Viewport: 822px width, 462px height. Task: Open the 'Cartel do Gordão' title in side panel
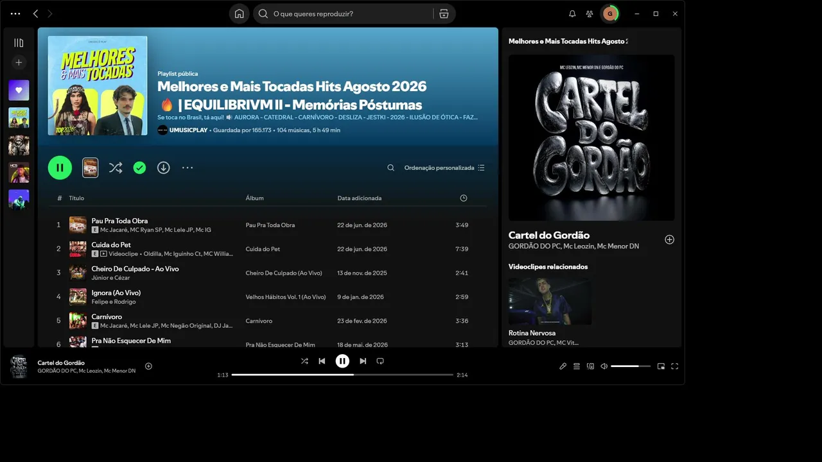(549, 235)
